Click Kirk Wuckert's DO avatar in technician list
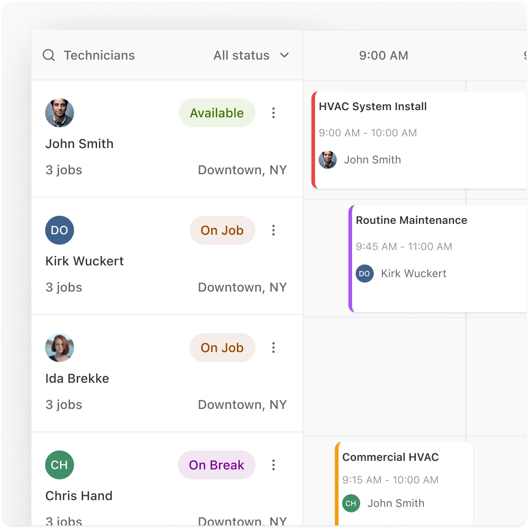The image size is (529, 529). (60, 230)
